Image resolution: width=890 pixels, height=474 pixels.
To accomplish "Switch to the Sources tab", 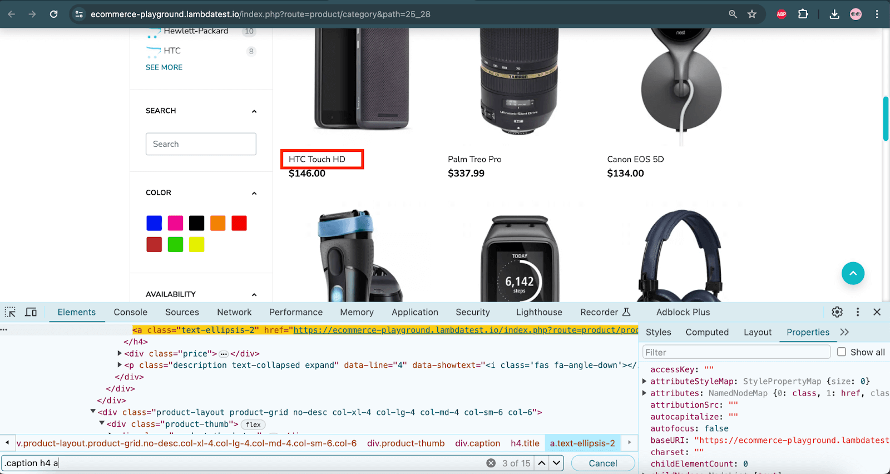I will (x=182, y=312).
